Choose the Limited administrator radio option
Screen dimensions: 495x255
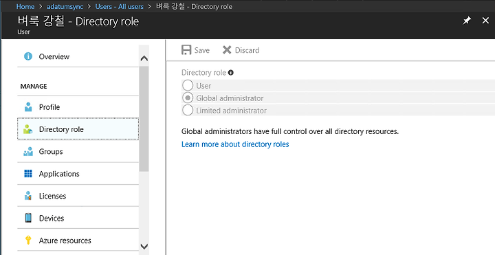[x=188, y=110]
